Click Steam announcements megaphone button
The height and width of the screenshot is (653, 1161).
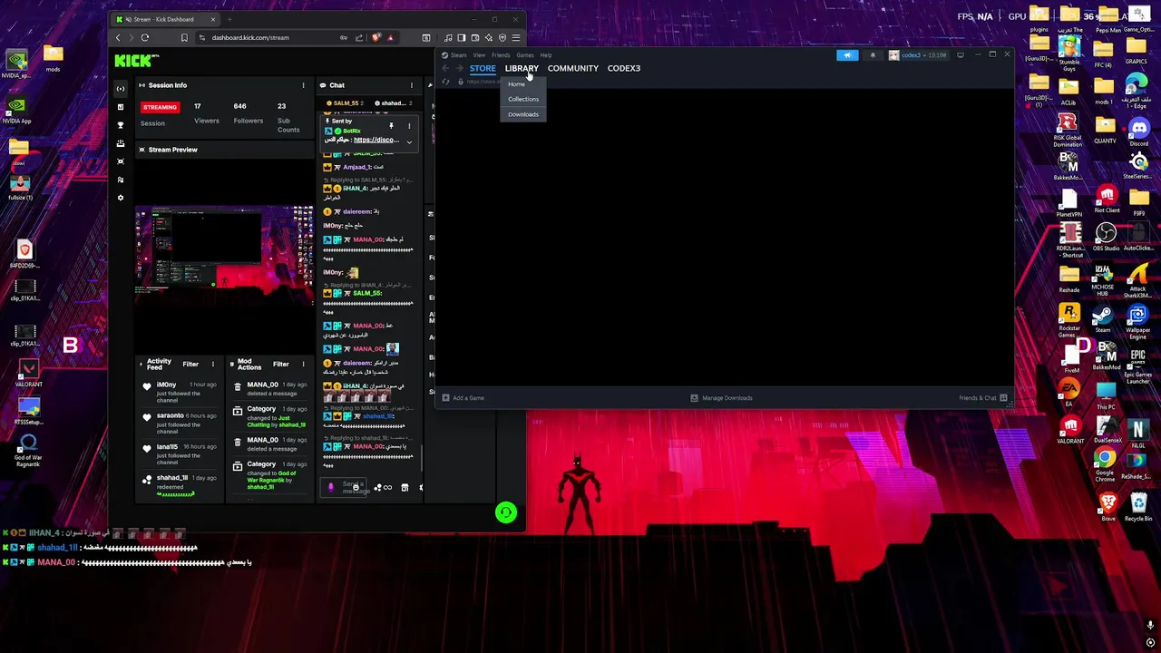847,55
